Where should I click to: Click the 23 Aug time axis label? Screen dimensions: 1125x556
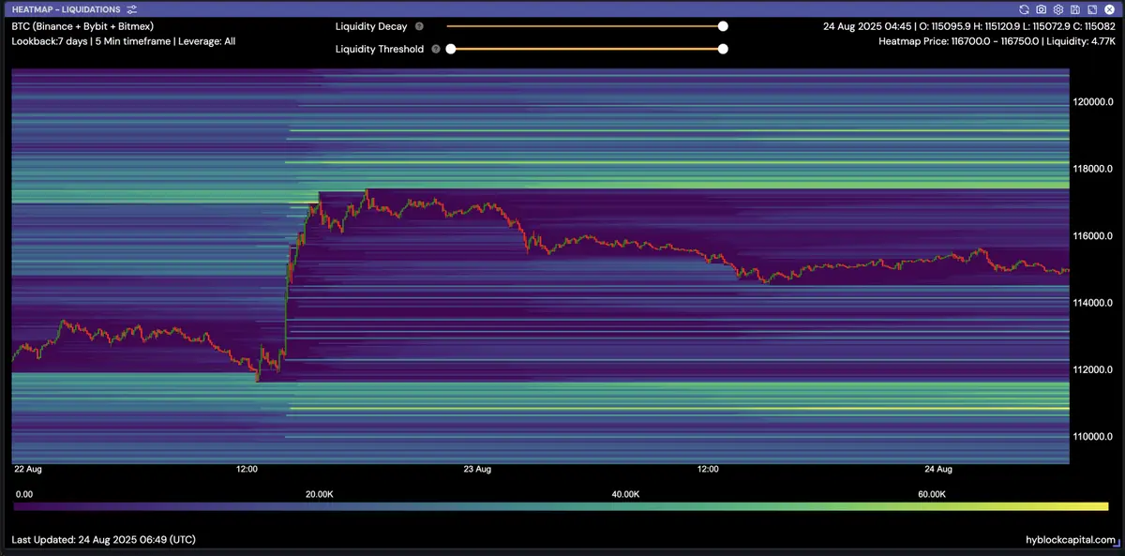coord(477,469)
